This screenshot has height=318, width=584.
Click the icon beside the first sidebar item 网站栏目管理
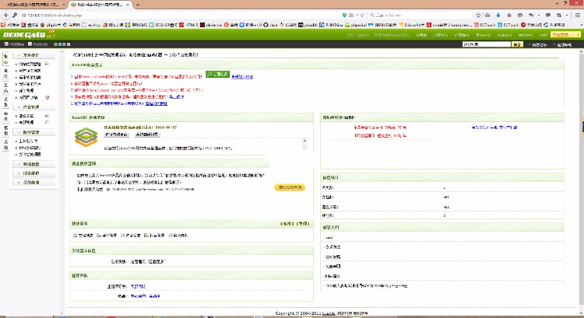pos(47,64)
